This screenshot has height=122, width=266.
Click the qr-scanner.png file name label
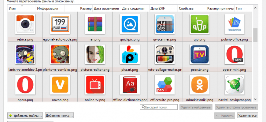click(165, 40)
